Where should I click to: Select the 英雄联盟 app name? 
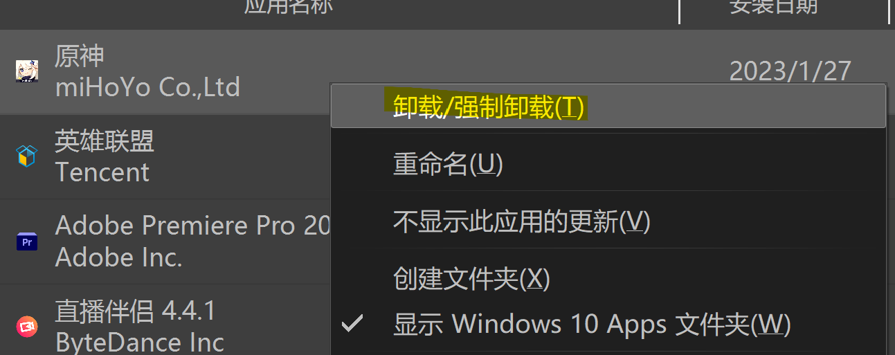(105, 141)
